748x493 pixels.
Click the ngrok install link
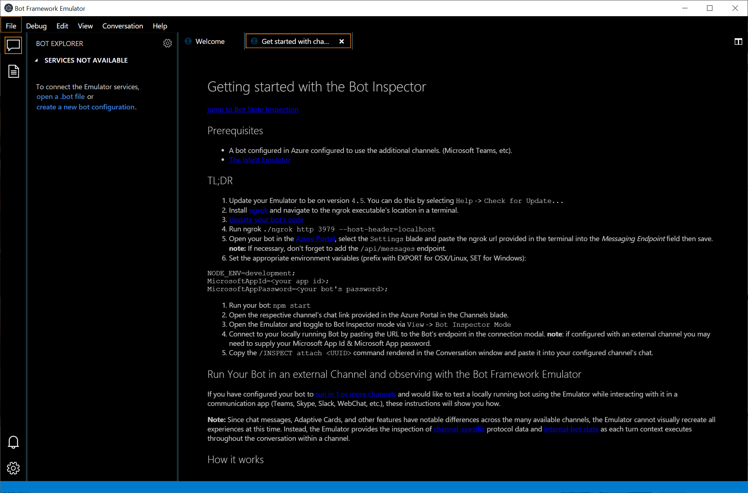click(x=258, y=210)
